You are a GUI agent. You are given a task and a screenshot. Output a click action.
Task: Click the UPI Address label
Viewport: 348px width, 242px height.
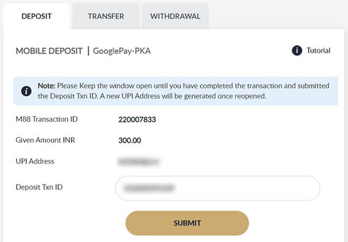tap(35, 161)
